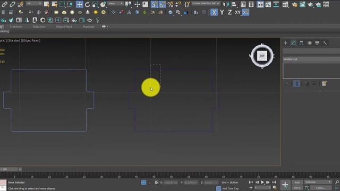Viewport: 340px width, 191px height.
Task: Select the Link tool
Action: tap(4, 4)
